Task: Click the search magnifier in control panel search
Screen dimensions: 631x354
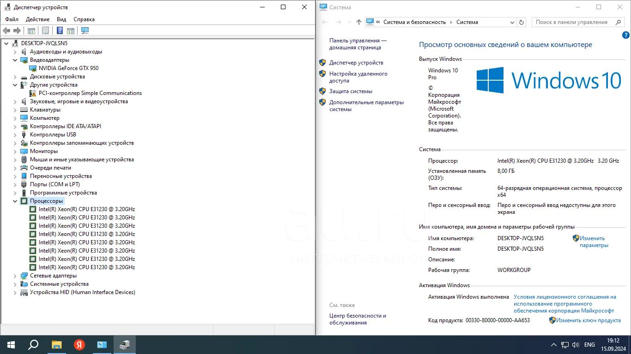Action: coord(619,22)
